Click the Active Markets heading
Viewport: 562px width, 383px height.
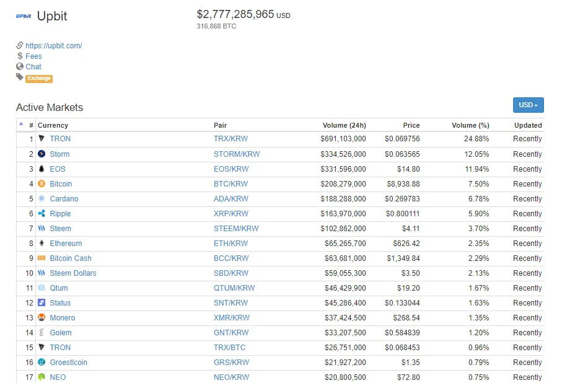50,107
